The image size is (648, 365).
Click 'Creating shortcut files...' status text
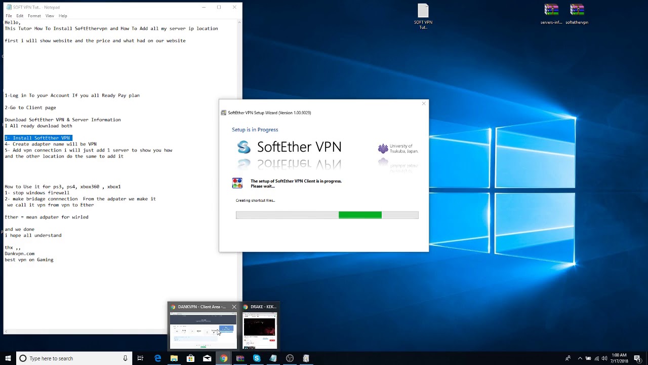(255, 200)
